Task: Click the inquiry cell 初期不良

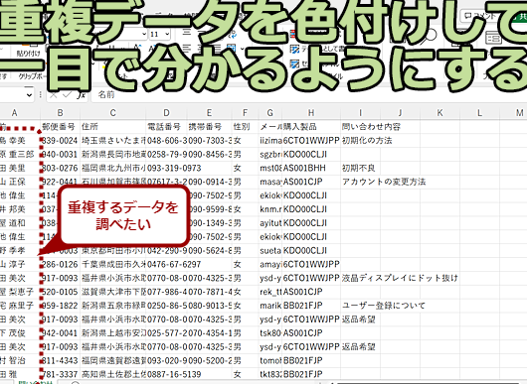Action: click(360, 168)
